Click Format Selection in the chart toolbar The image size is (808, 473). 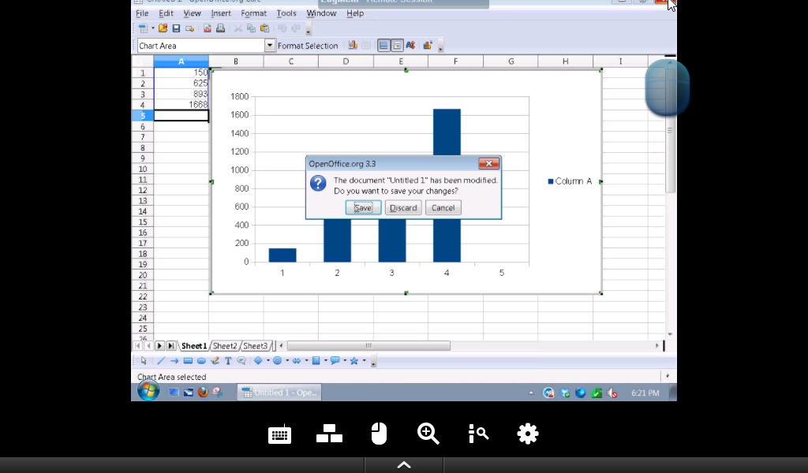[x=308, y=46]
